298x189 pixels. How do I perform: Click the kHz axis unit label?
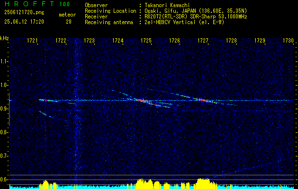coord(4,38)
